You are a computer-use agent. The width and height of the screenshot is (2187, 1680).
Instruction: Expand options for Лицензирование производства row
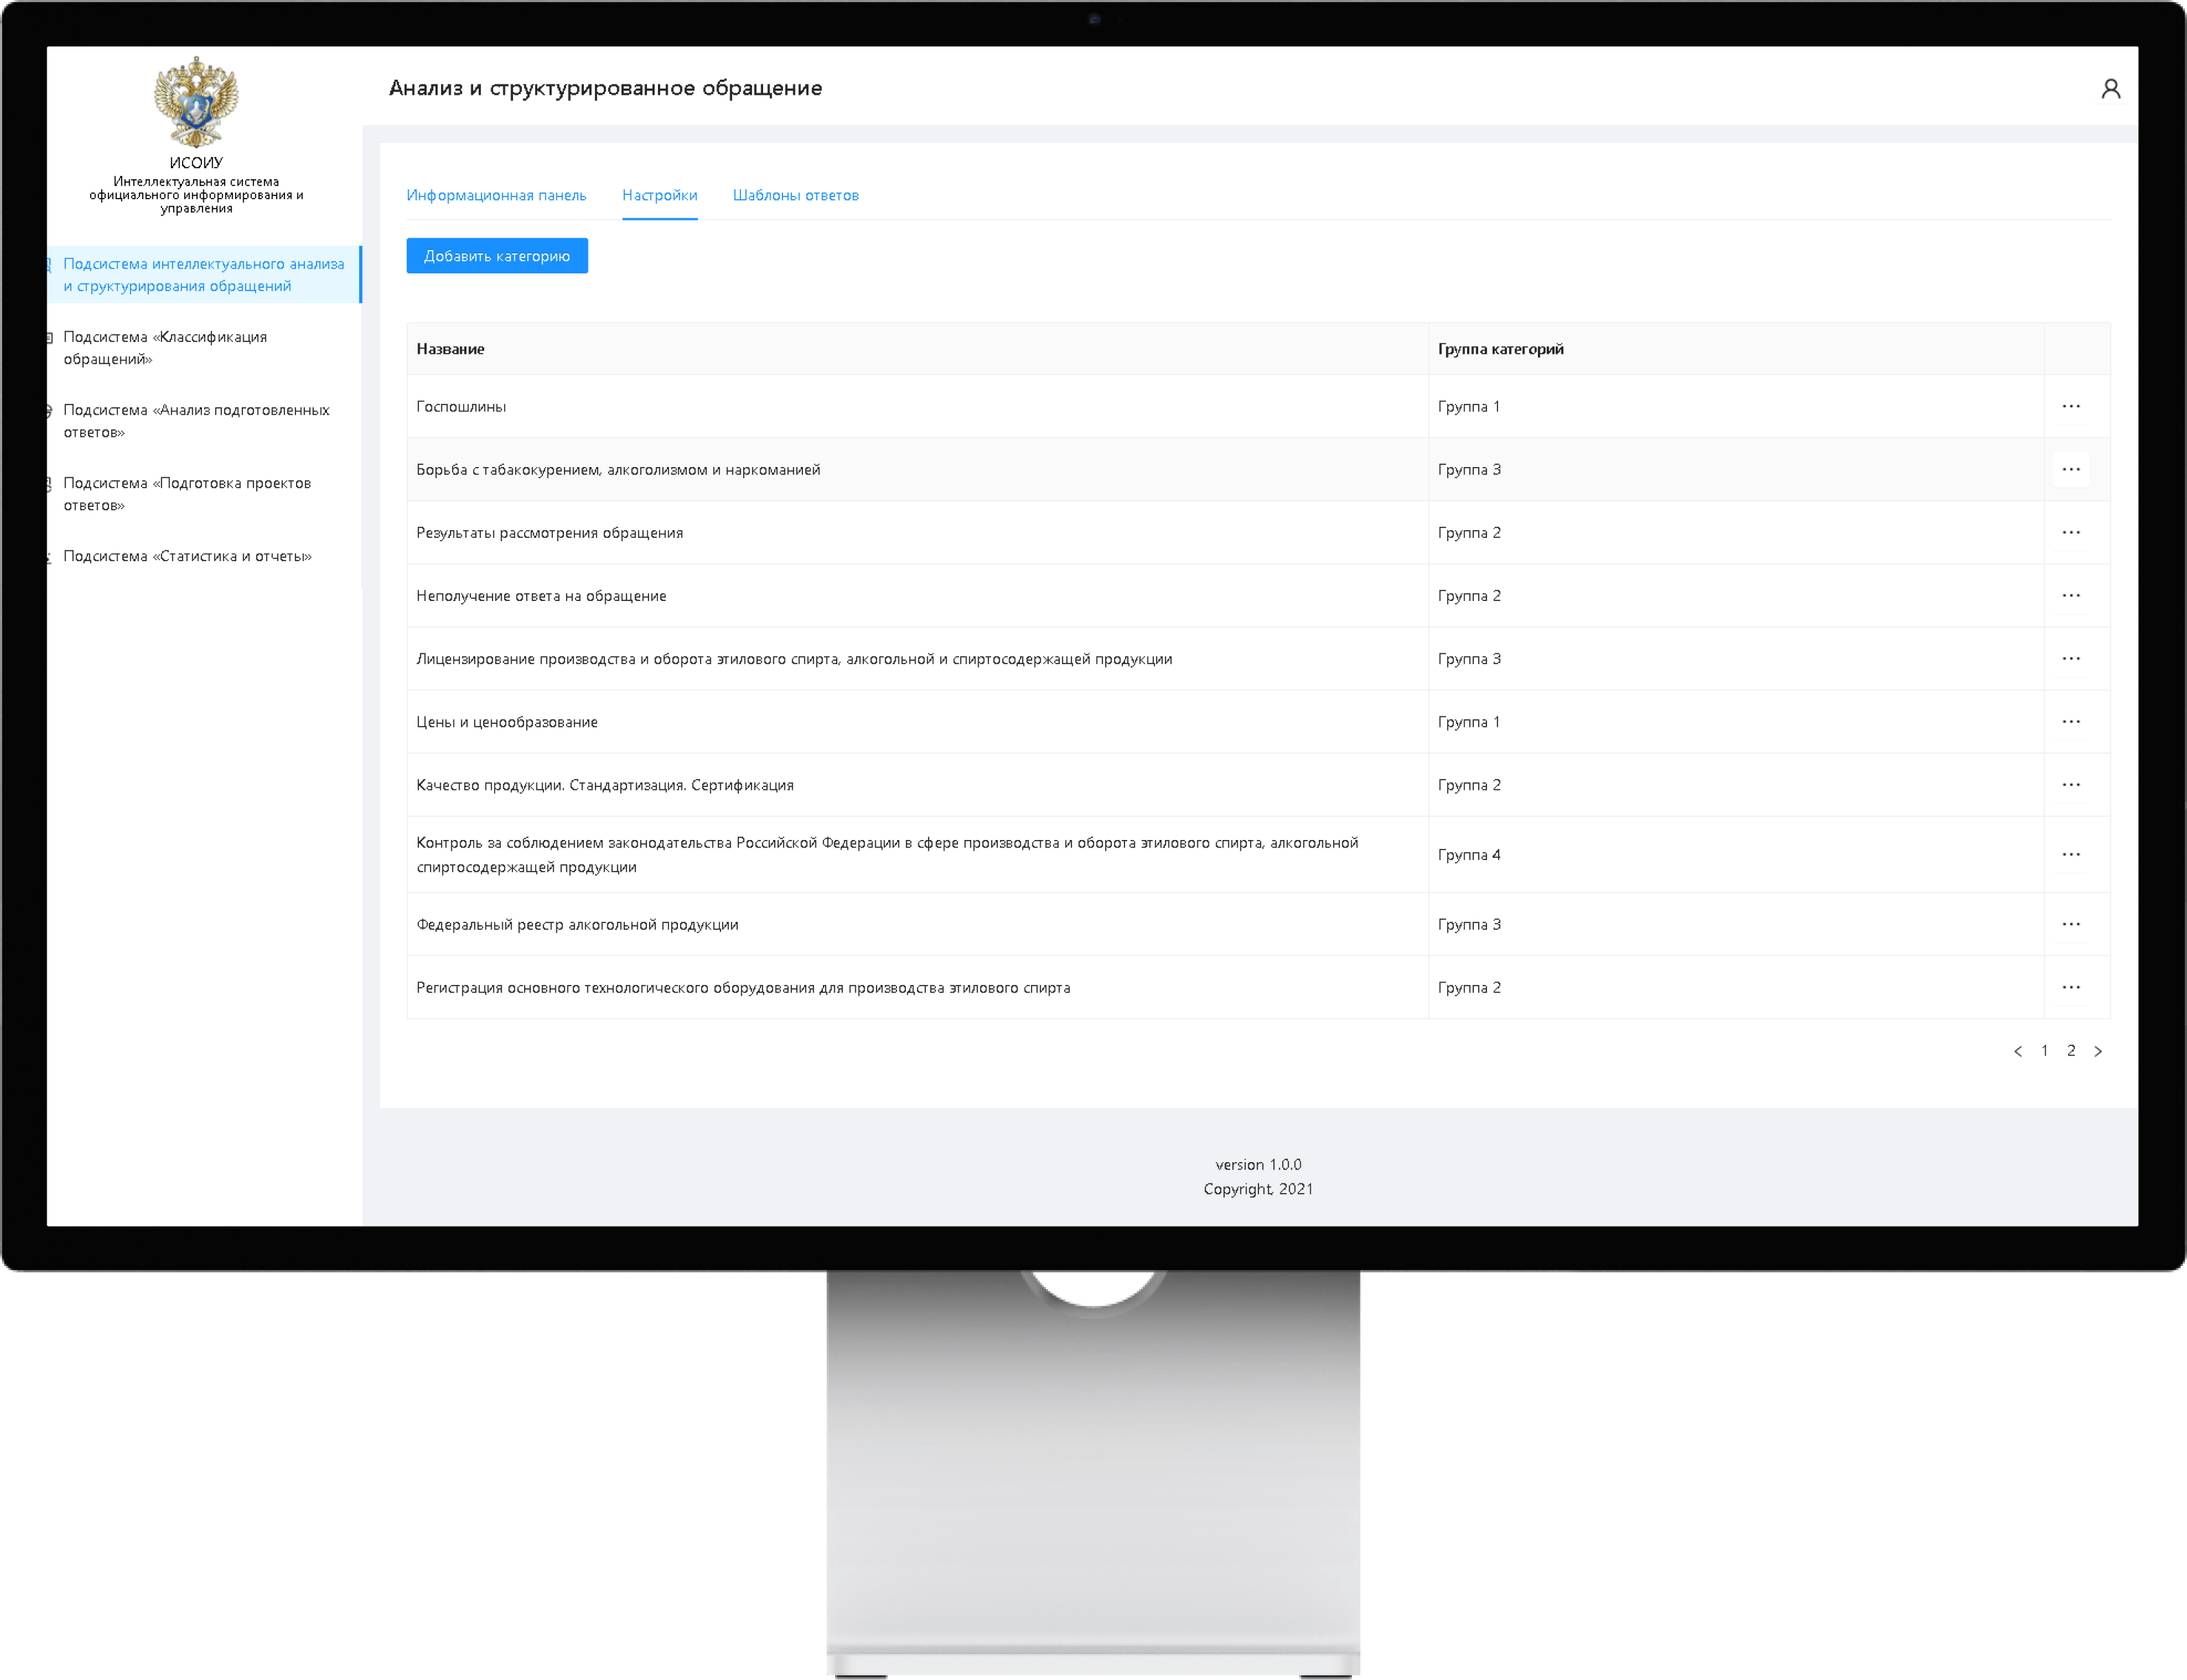2070,659
